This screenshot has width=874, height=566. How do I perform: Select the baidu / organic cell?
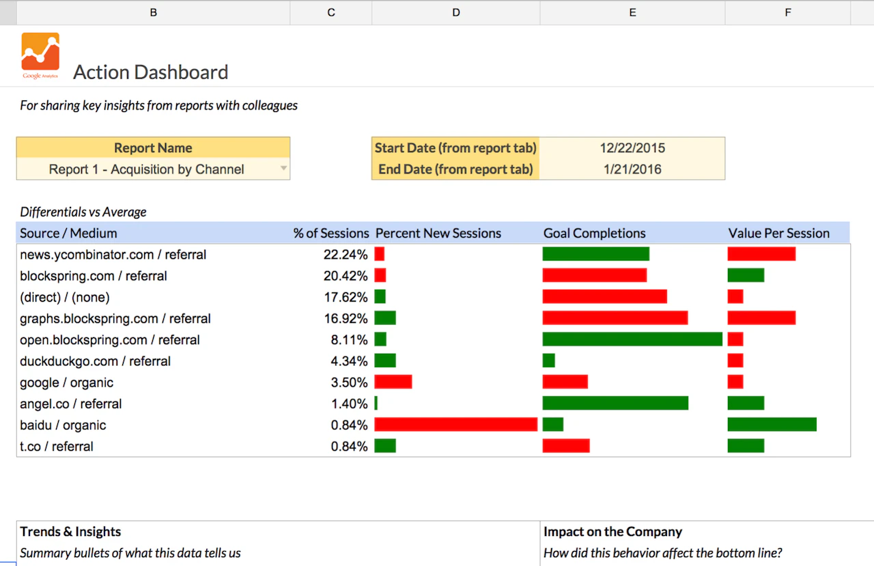[x=153, y=425]
